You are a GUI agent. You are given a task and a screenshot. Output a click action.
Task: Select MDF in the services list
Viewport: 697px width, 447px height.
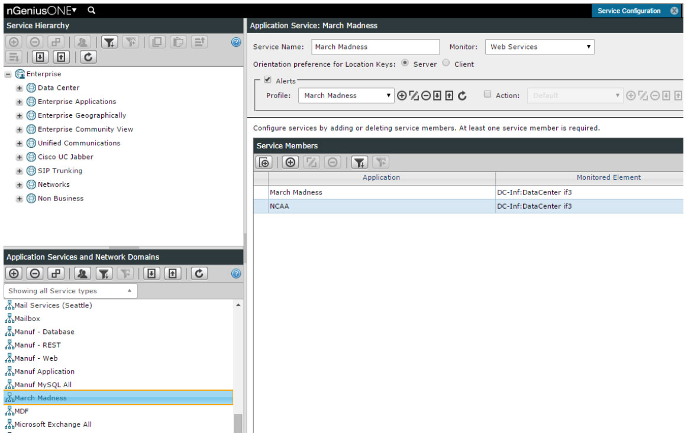(21, 412)
